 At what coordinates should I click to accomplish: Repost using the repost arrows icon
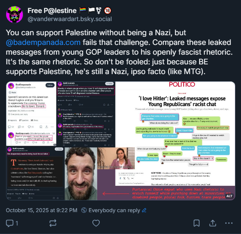point(53,223)
